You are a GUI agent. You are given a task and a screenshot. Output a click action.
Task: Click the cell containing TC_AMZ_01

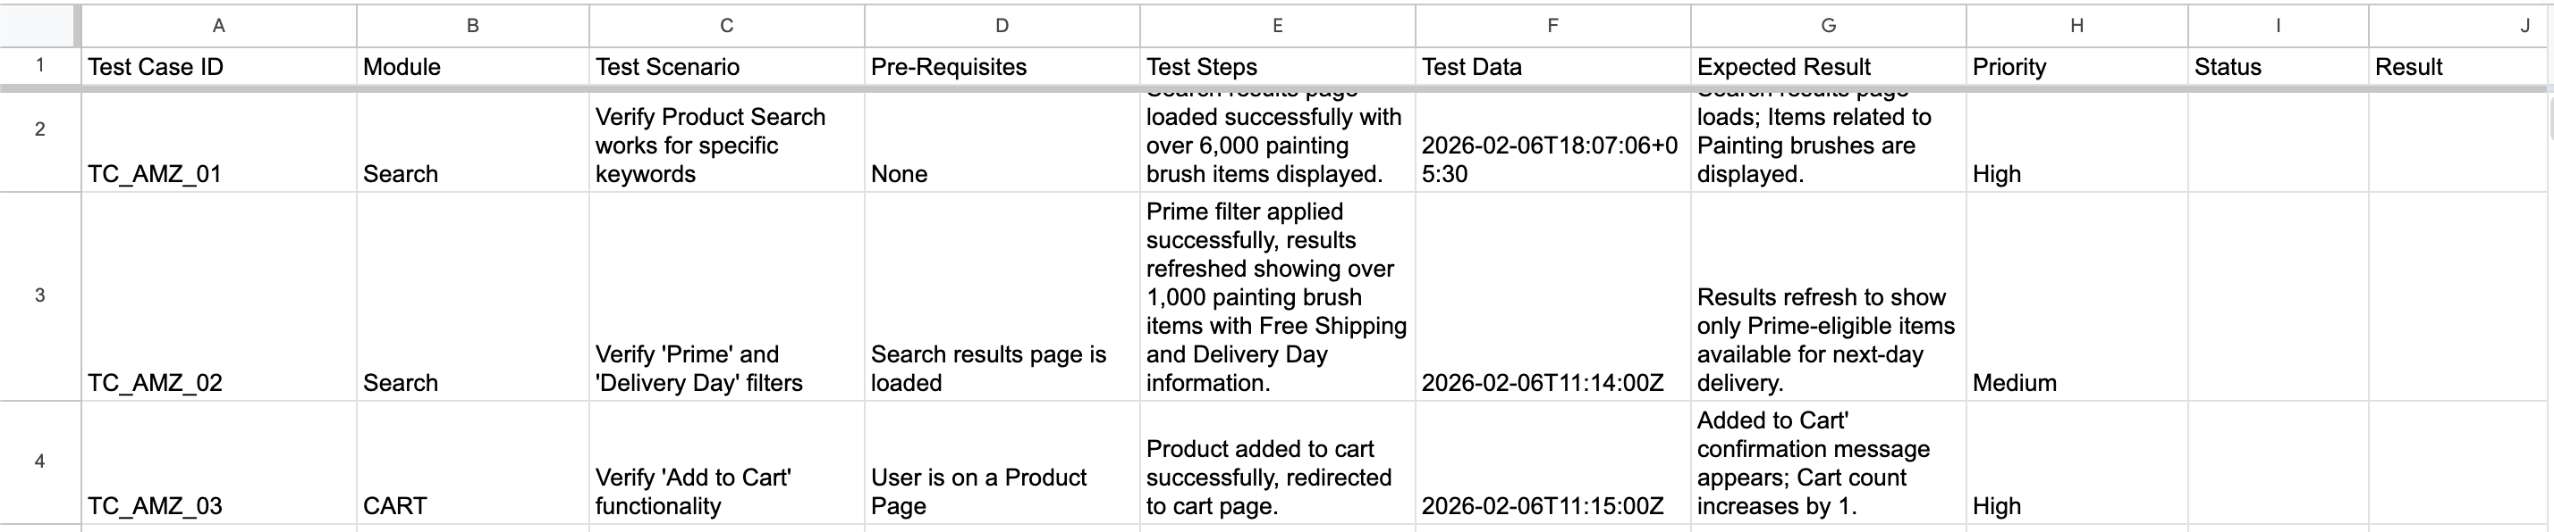tap(218, 143)
